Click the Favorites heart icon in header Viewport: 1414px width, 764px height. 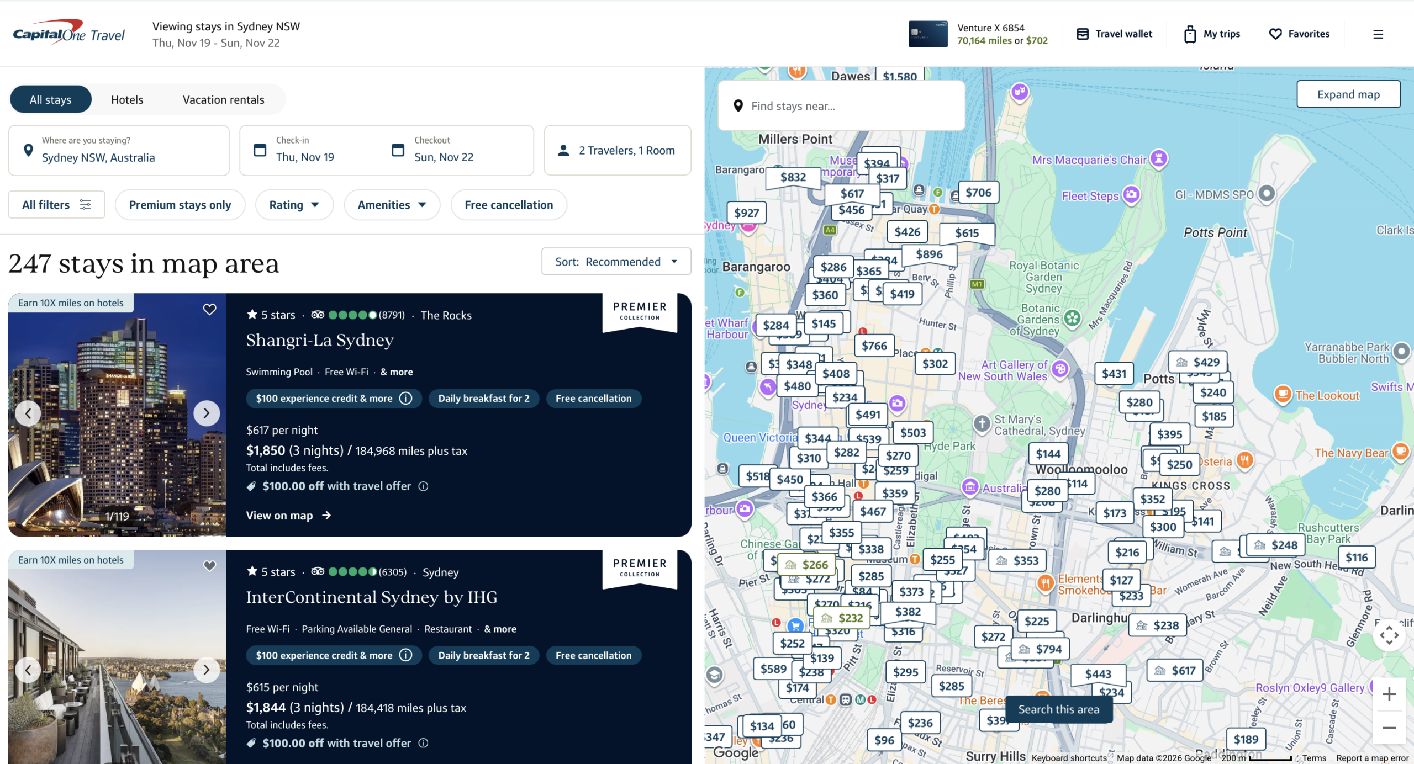[x=1275, y=34]
